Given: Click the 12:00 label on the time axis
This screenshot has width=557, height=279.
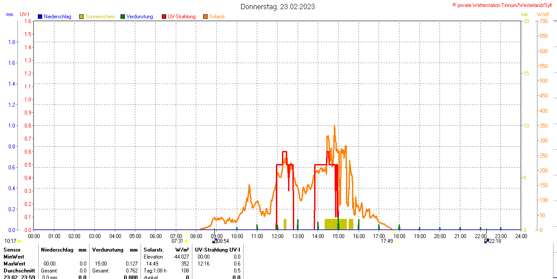Looking at the screenshot, I should [277, 236].
